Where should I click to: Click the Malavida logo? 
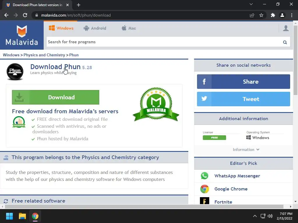pos(22,35)
